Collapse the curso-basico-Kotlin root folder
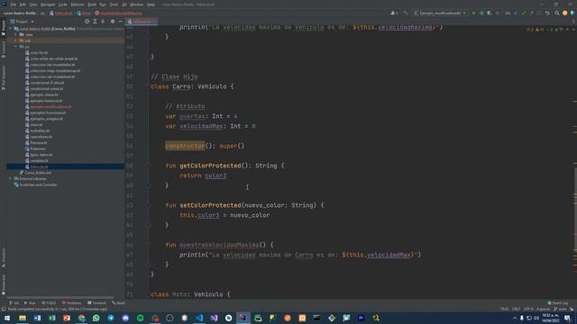577x324 pixels. pos(11,28)
